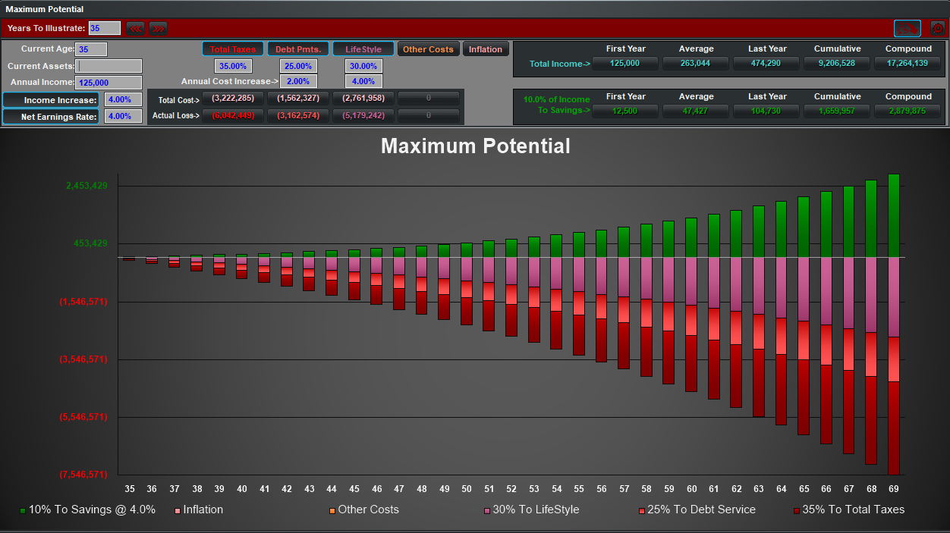950x533 pixels.
Task: Edit the Net Earnings Rate 4.00% value
Action: tap(123, 116)
